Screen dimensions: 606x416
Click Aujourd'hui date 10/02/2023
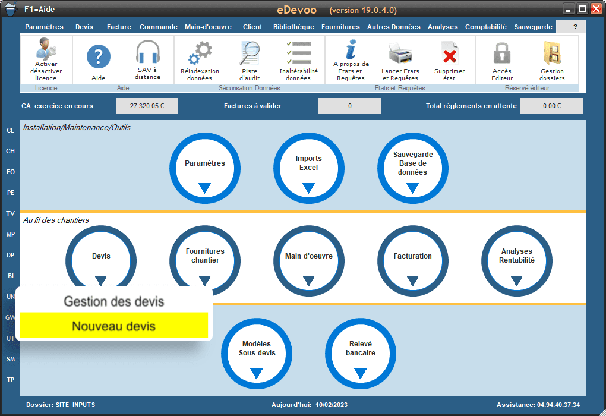tap(332, 405)
